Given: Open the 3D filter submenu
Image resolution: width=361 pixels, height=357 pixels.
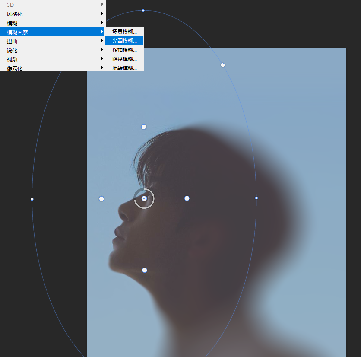Looking at the screenshot, I should (53, 5).
